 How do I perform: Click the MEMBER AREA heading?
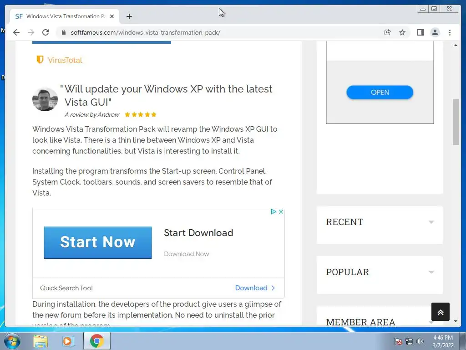(x=360, y=322)
